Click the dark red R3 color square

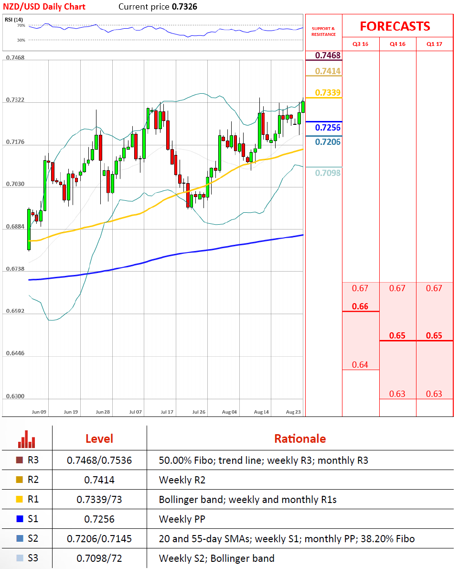coord(19,460)
